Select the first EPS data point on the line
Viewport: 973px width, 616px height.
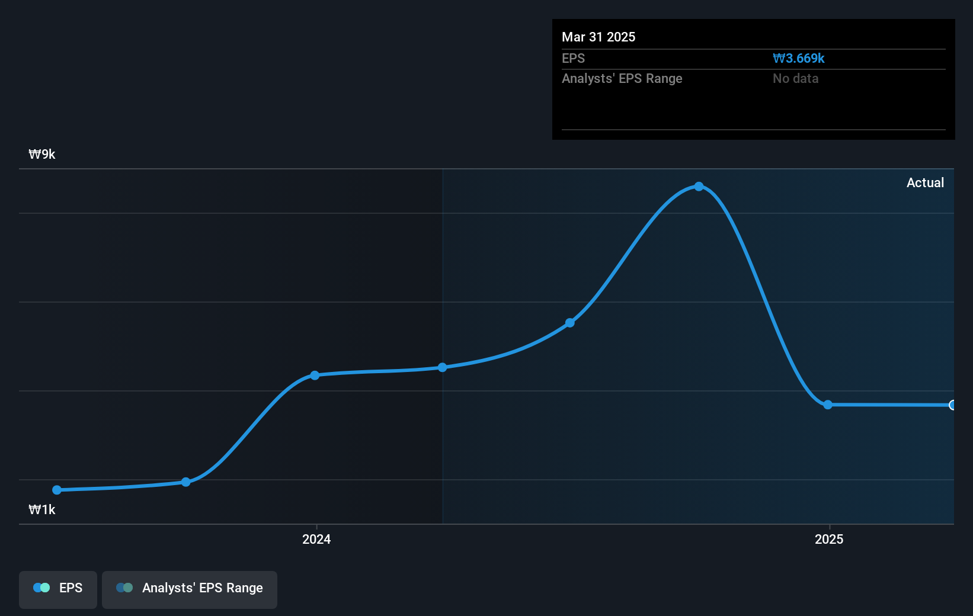tap(57, 490)
